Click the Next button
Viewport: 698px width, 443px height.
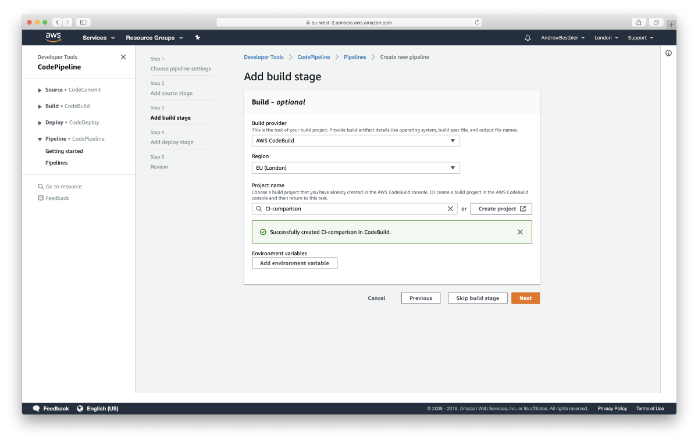pos(525,298)
